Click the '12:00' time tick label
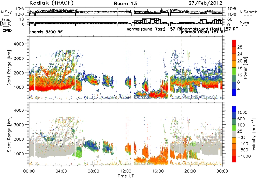This screenshot has height=178, width=257. point(126,171)
